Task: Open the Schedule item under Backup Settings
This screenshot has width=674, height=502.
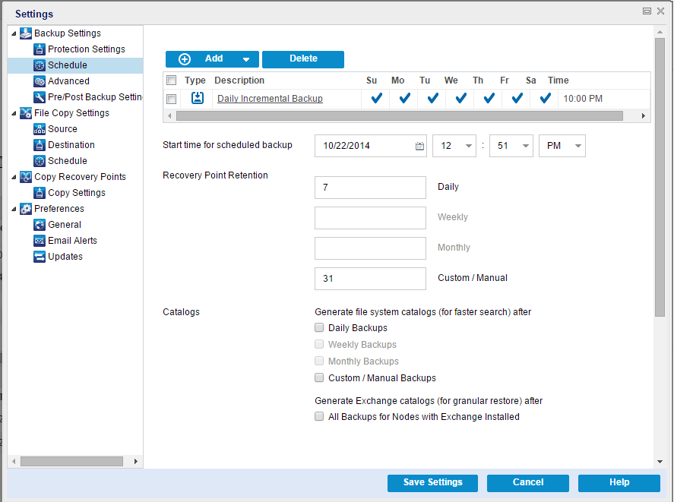Action: (x=67, y=65)
